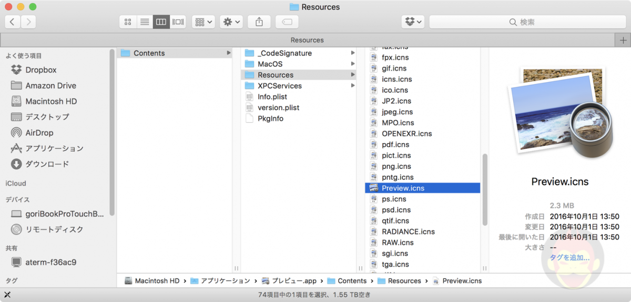Select goriBookProTouchB... device in sidebar
631x302 pixels.
pyautogui.click(x=65, y=214)
